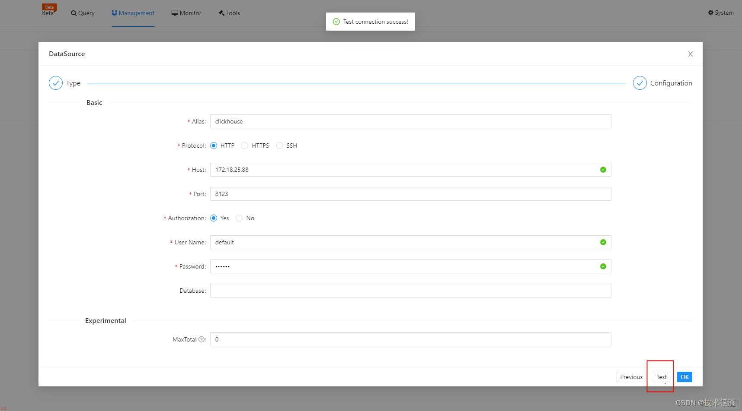Screen dimensions: 742x411
Task: Open the Monitor menu
Action: click(186, 13)
